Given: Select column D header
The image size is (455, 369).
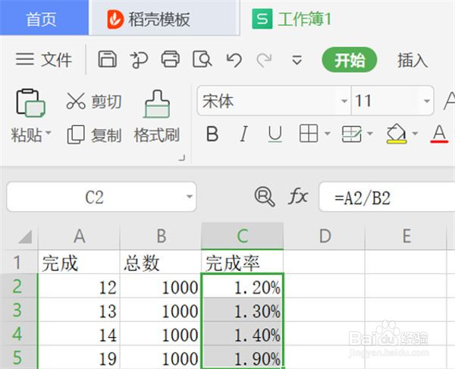Looking at the screenshot, I should [325, 236].
